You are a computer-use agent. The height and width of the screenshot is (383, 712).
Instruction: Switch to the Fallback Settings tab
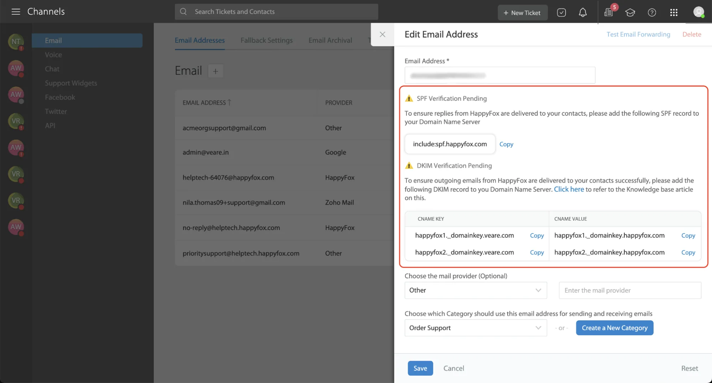tap(266, 40)
